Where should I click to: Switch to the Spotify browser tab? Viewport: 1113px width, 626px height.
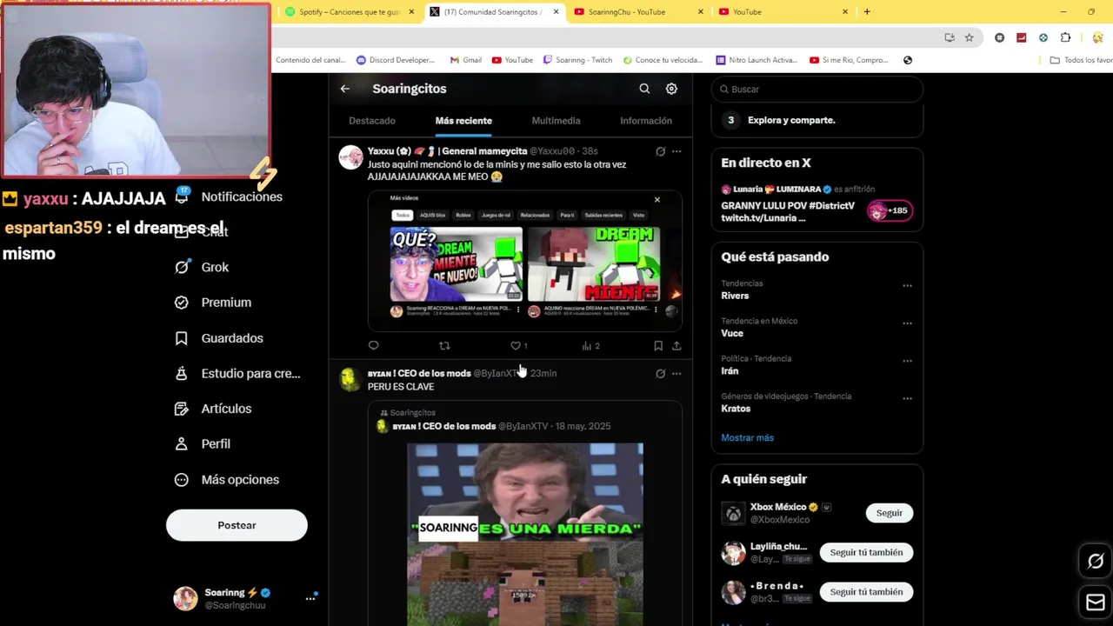click(x=349, y=12)
